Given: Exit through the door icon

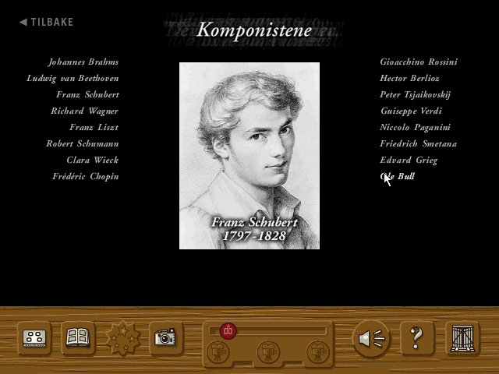Looking at the screenshot, I should coord(462,338).
